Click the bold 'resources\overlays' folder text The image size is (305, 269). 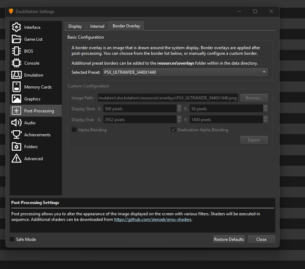coord(175,63)
